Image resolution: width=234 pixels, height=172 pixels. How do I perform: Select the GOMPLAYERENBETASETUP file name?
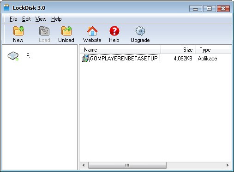coord(125,59)
